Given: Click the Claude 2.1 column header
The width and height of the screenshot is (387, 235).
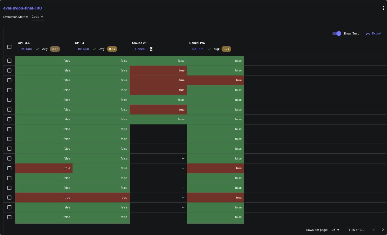Looking at the screenshot, I should point(139,43).
